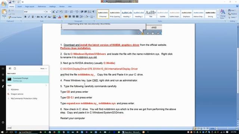
Task: Clear formatting with the eraser icon
Action: 61,12
